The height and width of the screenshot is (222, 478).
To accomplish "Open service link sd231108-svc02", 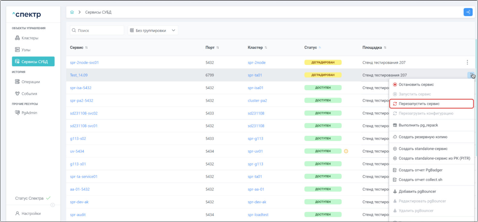I will [84, 113].
